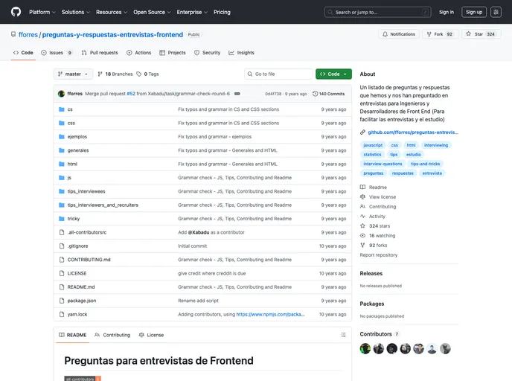This screenshot has height=381, width=512.
Task: Expand the Platform menu
Action: click(x=42, y=12)
